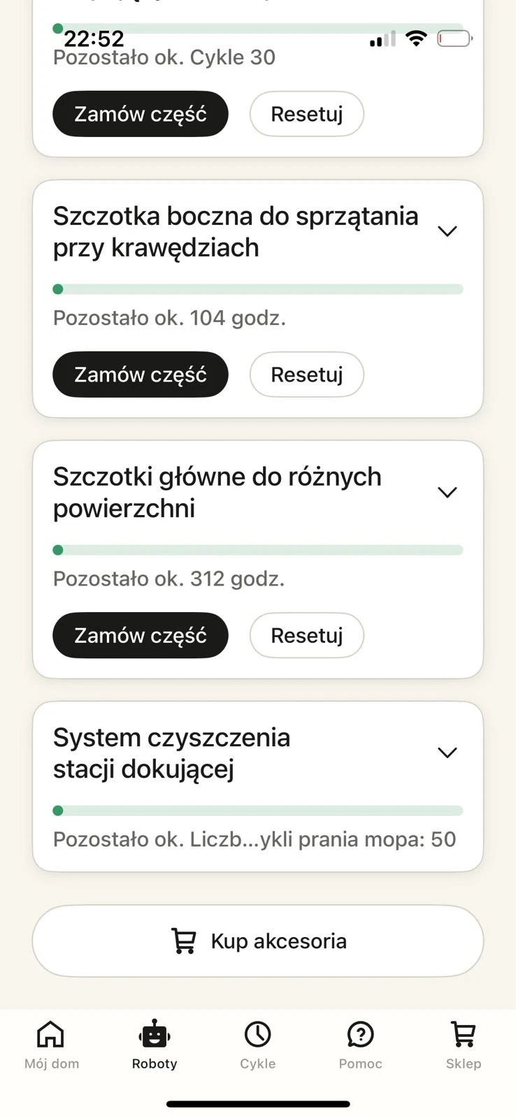This screenshot has width=516, height=1118.
Task: Expand the Szczotki główne card chevron
Action: [x=447, y=493]
